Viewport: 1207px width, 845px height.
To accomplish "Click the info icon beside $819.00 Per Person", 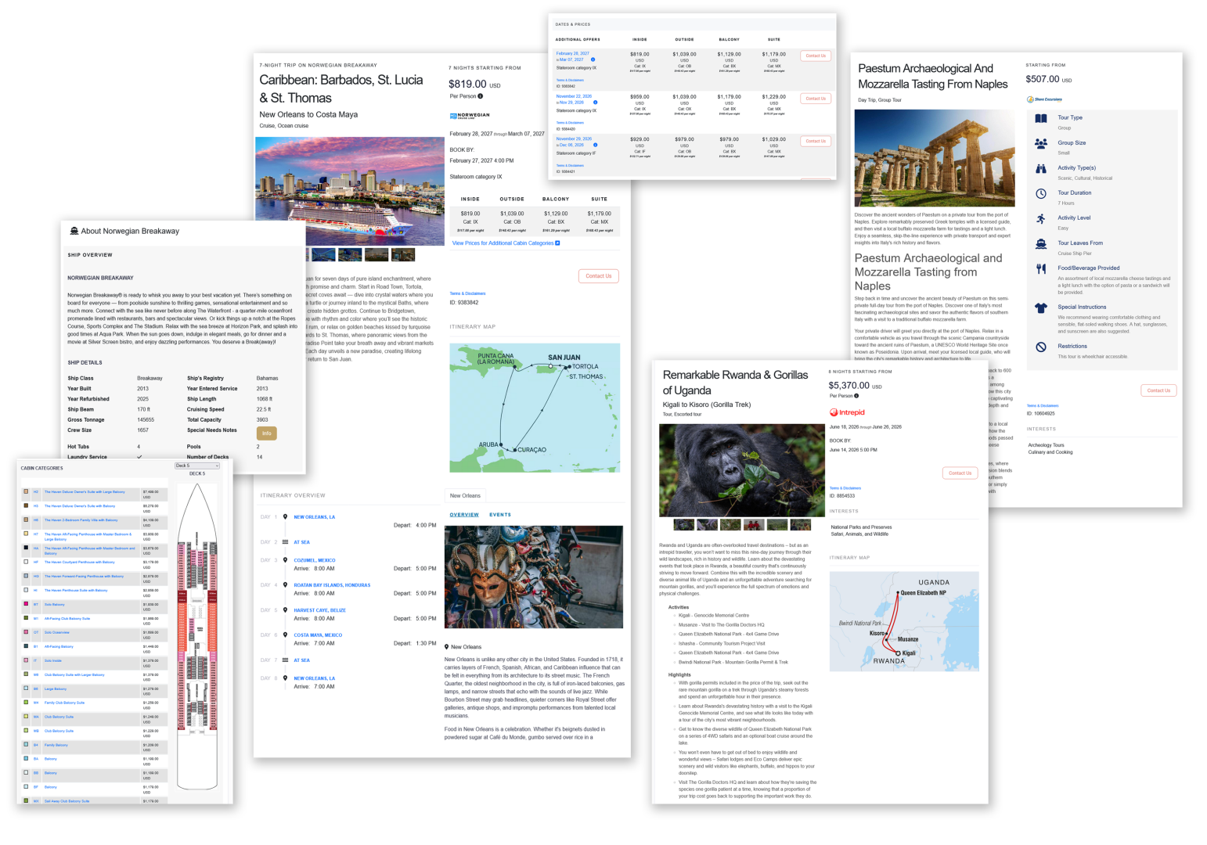I will point(480,96).
